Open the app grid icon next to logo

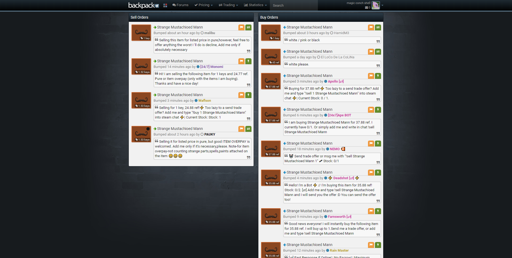tap(165, 5)
